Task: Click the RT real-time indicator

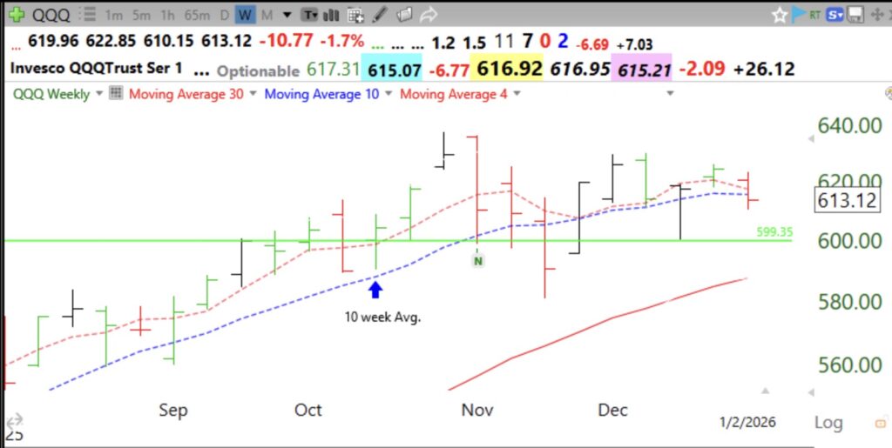Action: click(815, 16)
